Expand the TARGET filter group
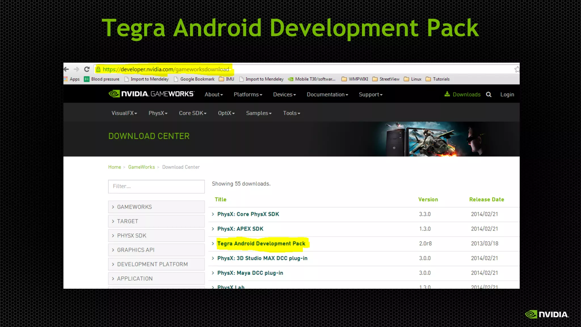 point(156,221)
